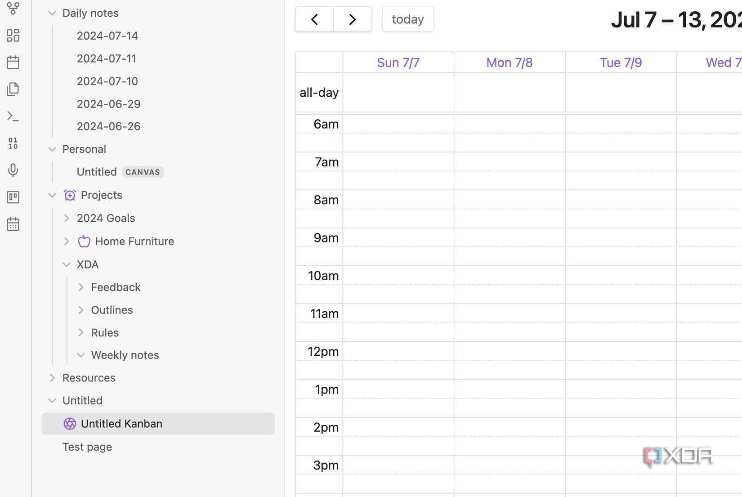Click all-day slot for Sun 7/7
742x497 pixels.
pyautogui.click(x=398, y=92)
